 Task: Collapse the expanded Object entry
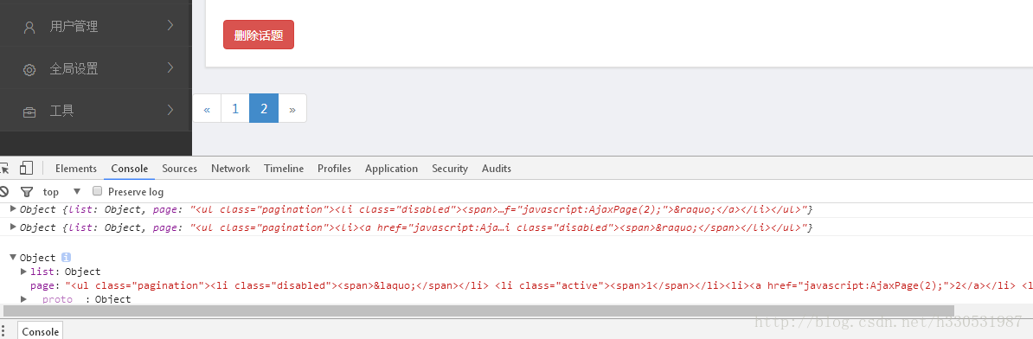pos(14,258)
